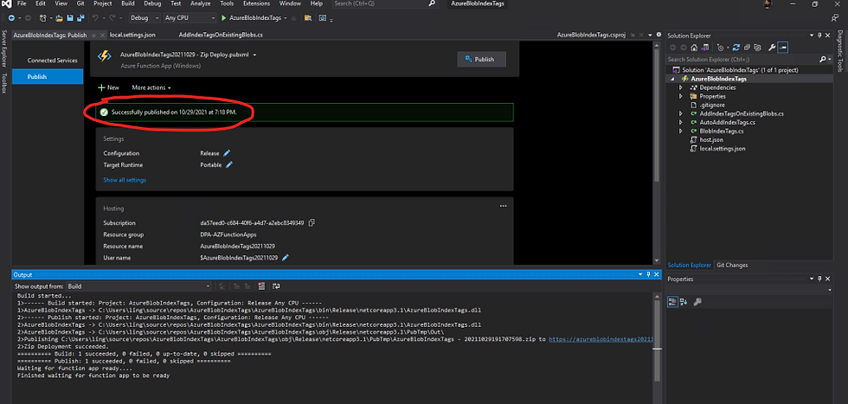Image resolution: width=848 pixels, height=404 pixels.
Task: Click the Open File folder icon
Action: [60, 18]
